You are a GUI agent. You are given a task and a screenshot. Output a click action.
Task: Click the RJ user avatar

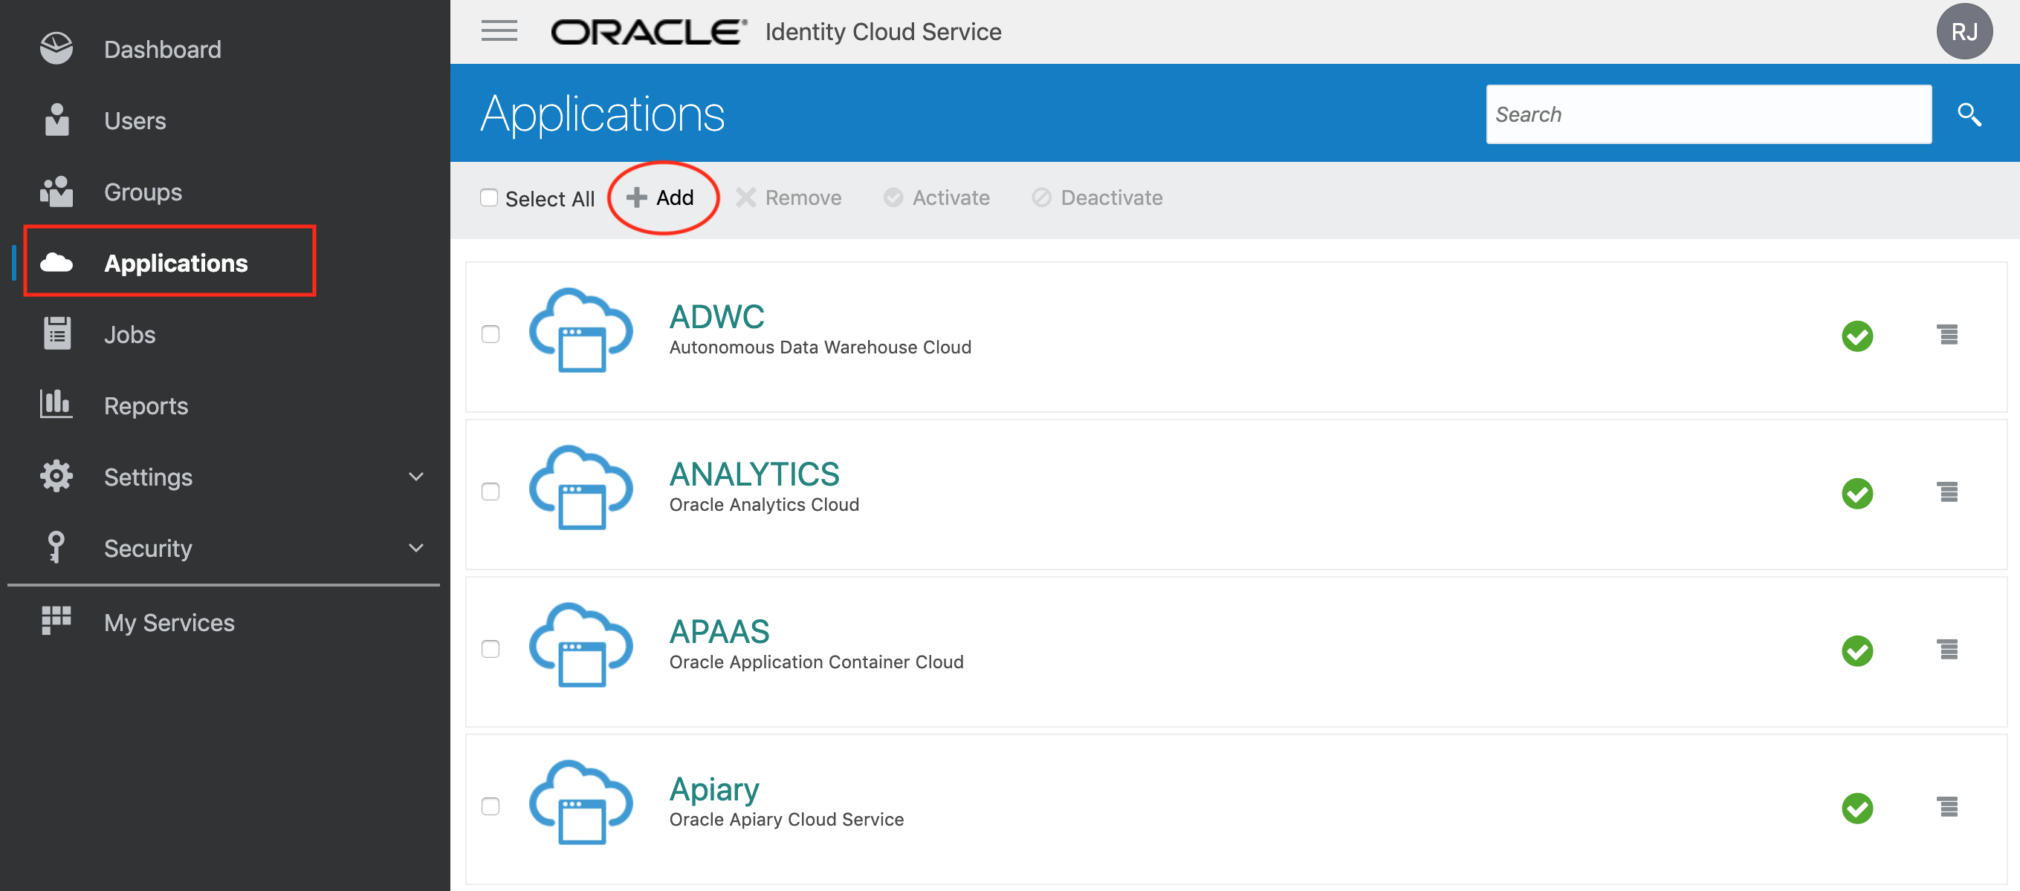(x=1964, y=31)
